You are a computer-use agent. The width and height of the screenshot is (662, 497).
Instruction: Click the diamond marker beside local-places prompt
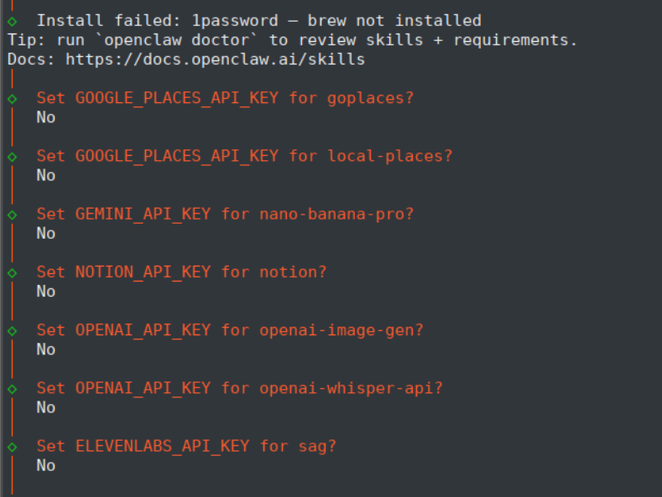(12, 156)
